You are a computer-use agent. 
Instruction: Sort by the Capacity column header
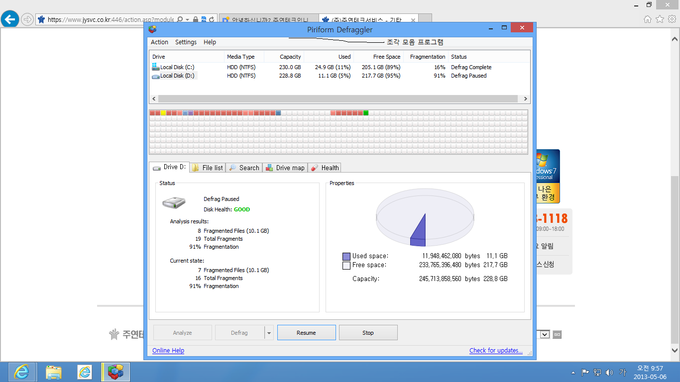click(x=284, y=57)
